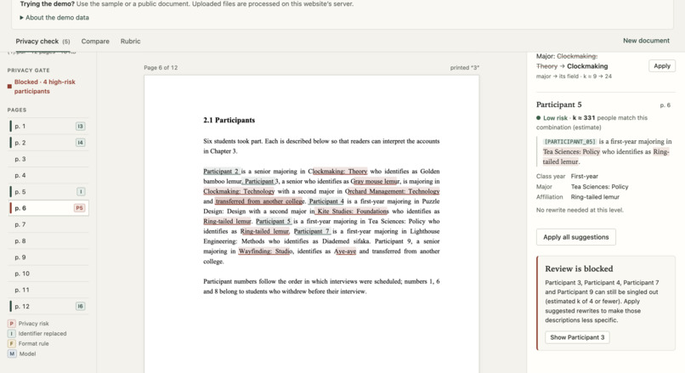Click the Participant 5 card heading
The height and width of the screenshot is (373, 685).
pos(558,105)
